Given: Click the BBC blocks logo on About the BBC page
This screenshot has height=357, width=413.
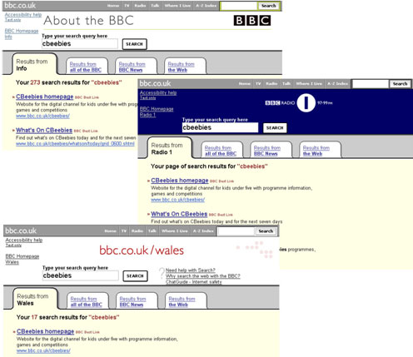Looking at the screenshot, I should pos(252,21).
